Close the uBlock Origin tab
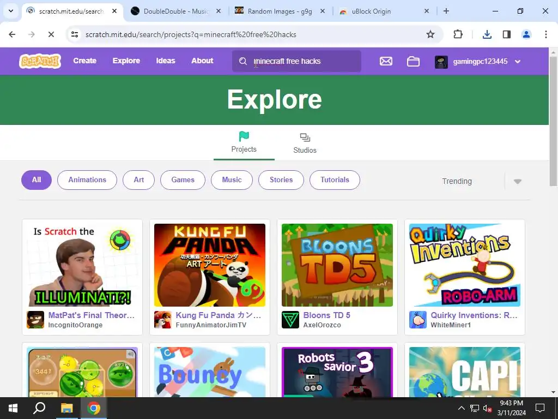This screenshot has width=558, height=419. click(x=426, y=11)
